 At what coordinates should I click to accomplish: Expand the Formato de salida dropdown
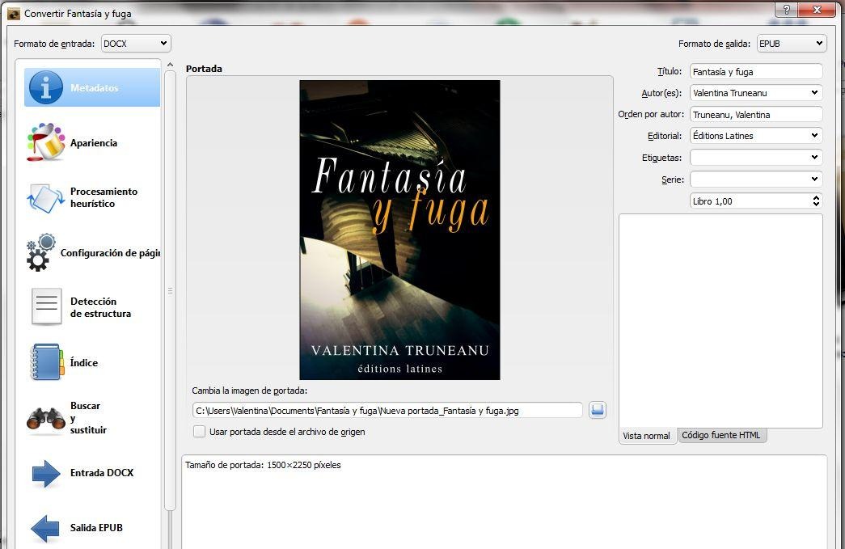[x=790, y=44]
